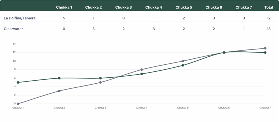The height and width of the screenshot is (122, 279).
Task: Click Clearwater's Chukka 7 score cell
Action: point(244,29)
